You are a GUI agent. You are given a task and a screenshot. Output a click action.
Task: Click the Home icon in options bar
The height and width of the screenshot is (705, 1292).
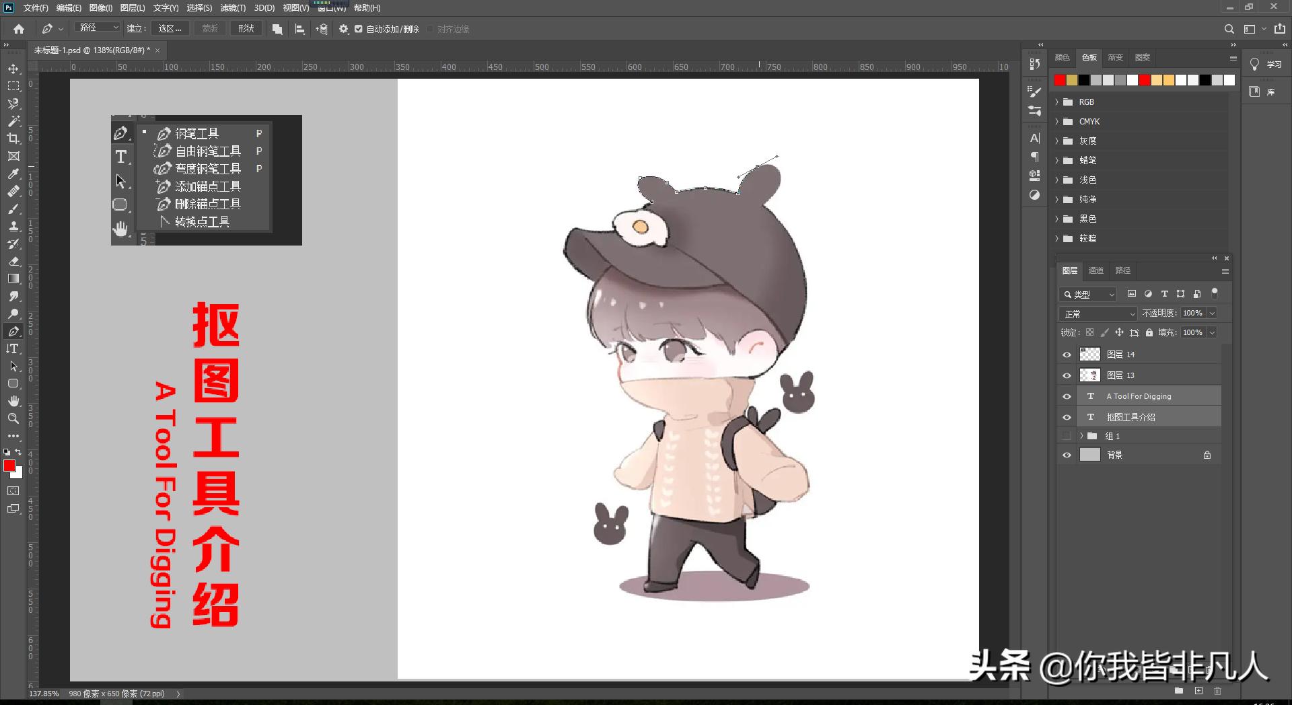pyautogui.click(x=19, y=29)
